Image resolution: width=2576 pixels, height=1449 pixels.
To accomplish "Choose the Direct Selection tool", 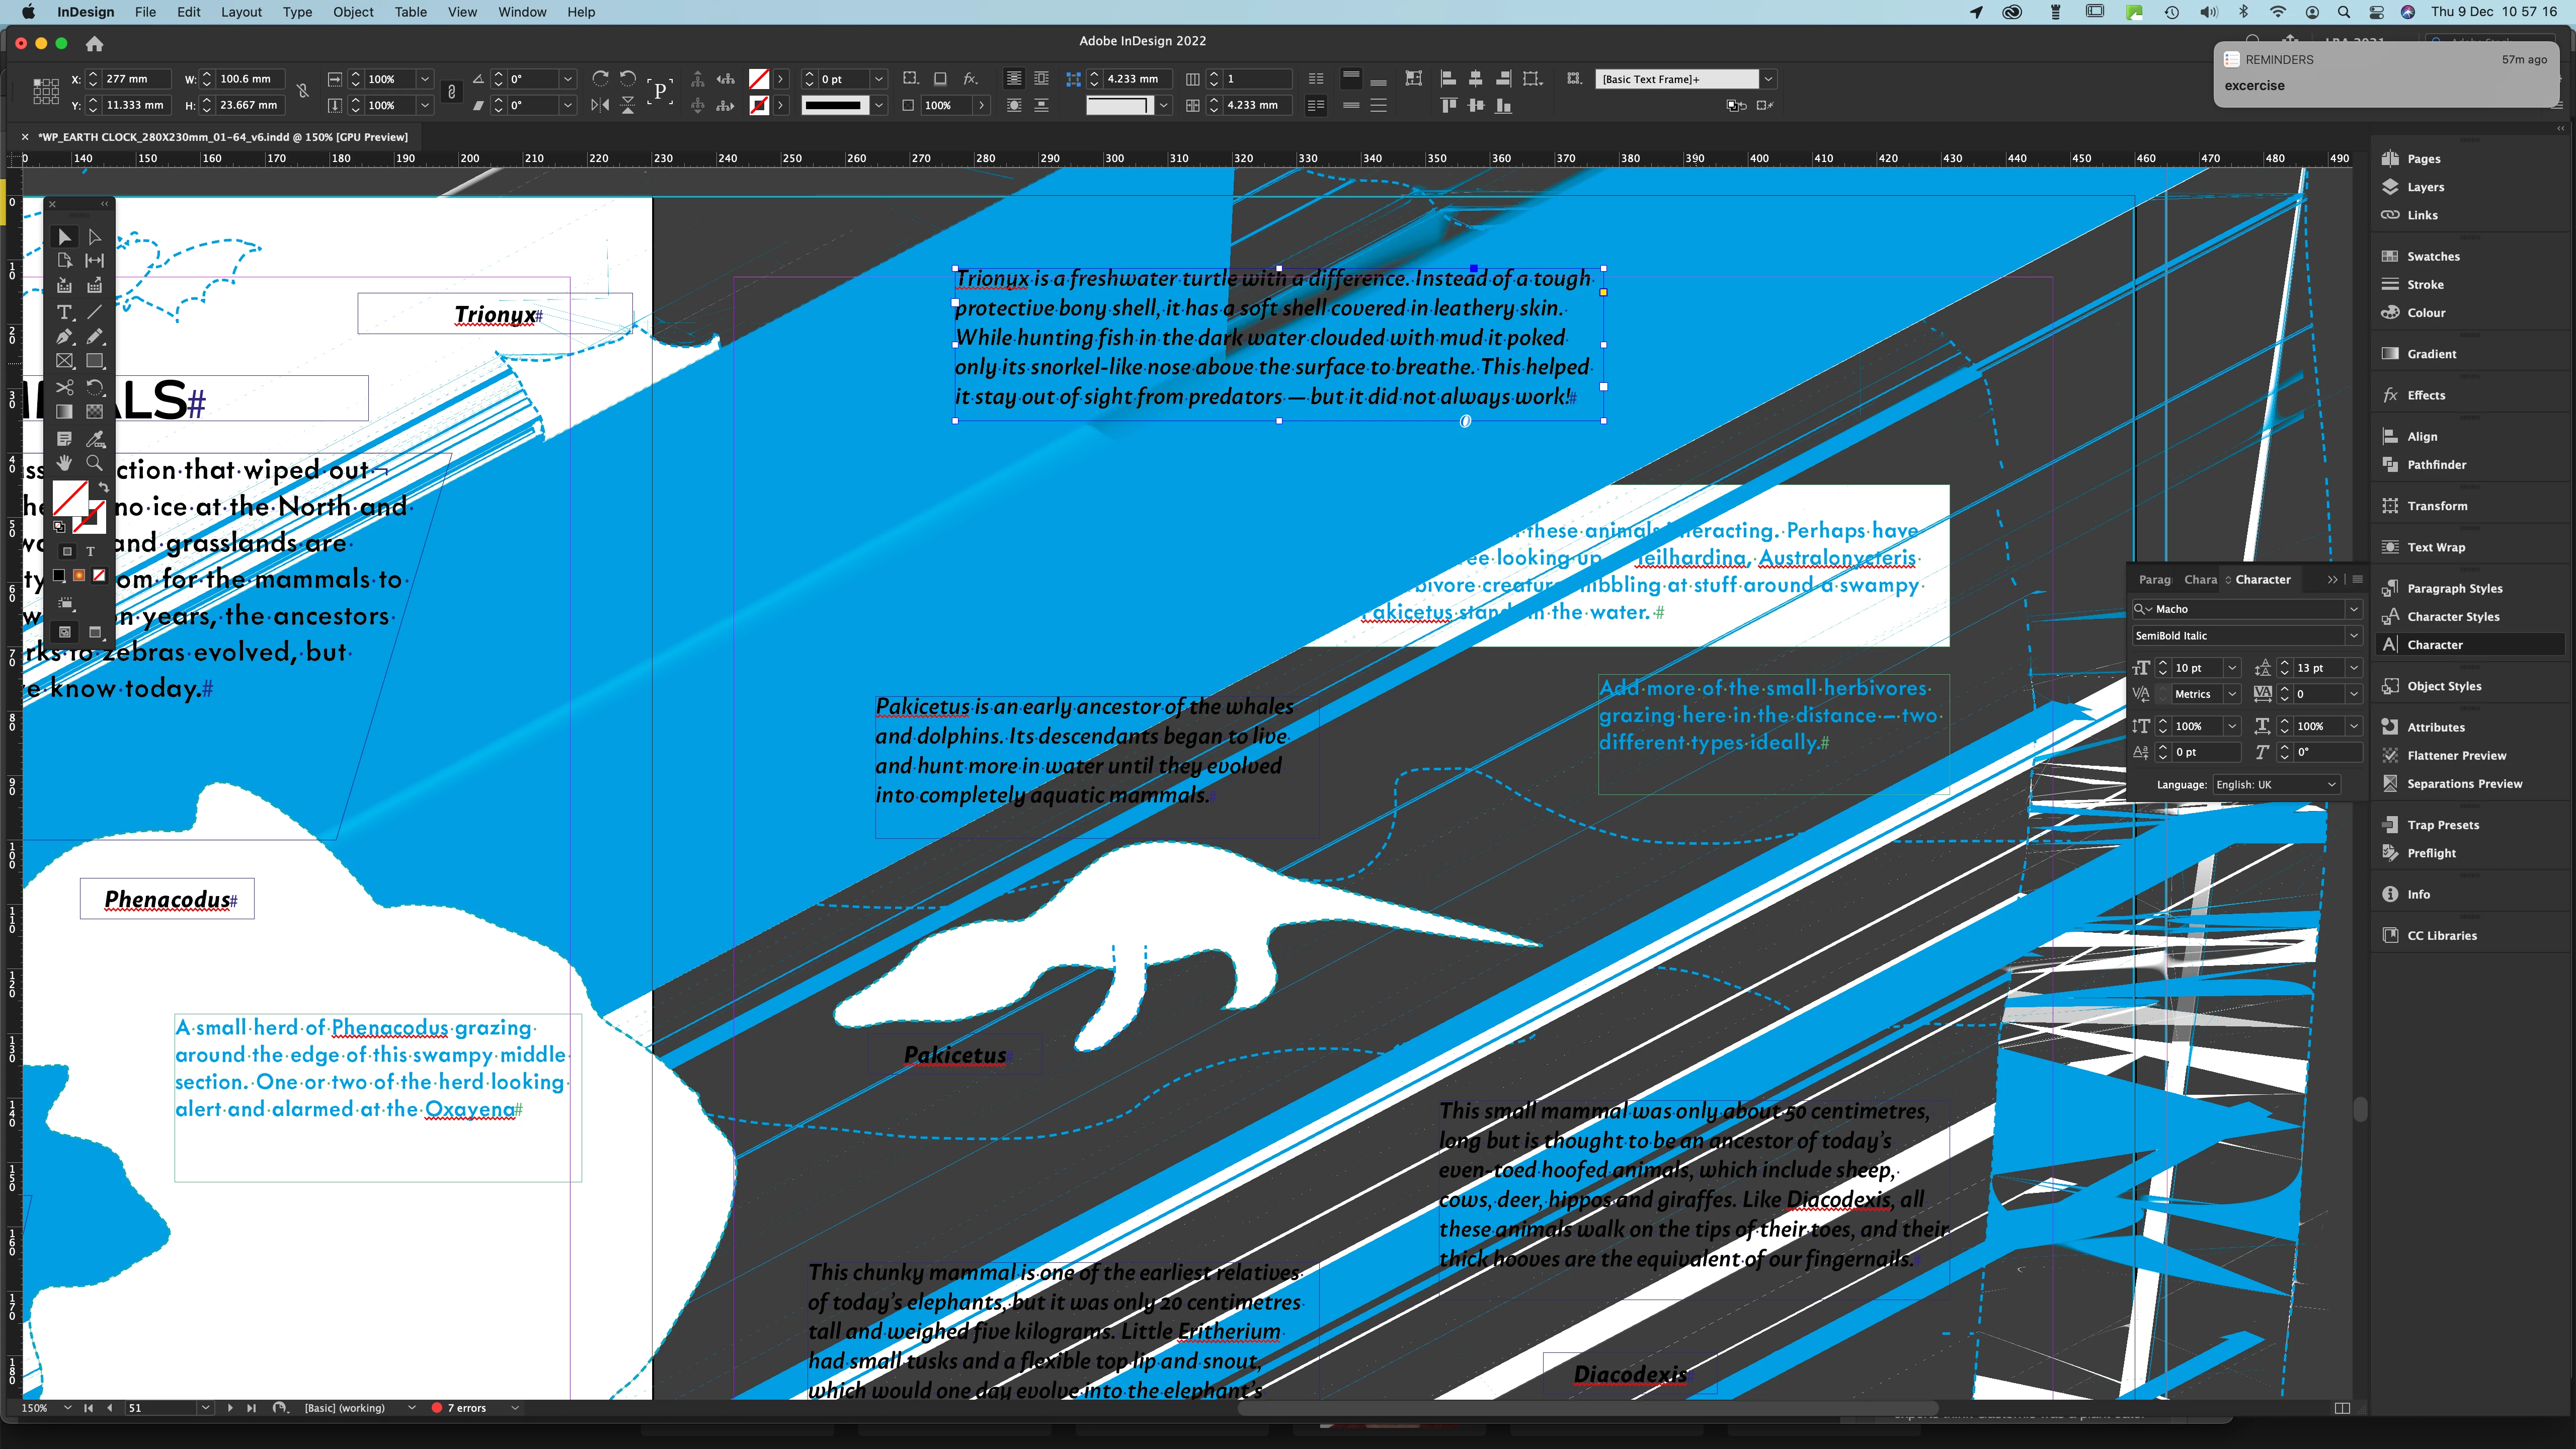I will coord(95,237).
